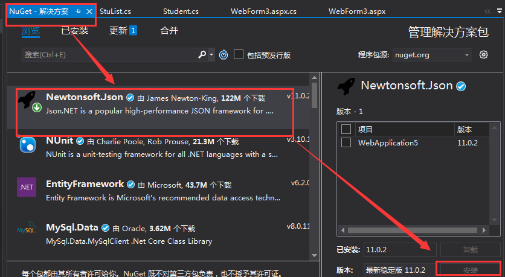Select the NUnit package title
This screenshot has width=505, height=277.
[x=60, y=141]
